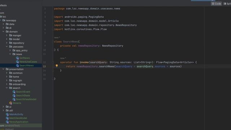Click the 'invoke' function name
Viewport: 231px width, 130px height.
pos(84,62)
